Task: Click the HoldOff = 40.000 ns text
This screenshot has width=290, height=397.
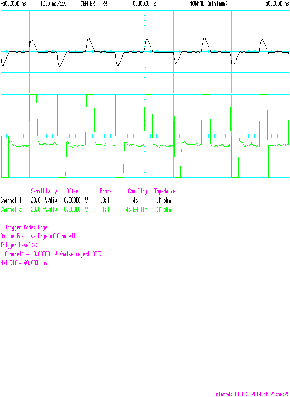Action: click(24, 263)
